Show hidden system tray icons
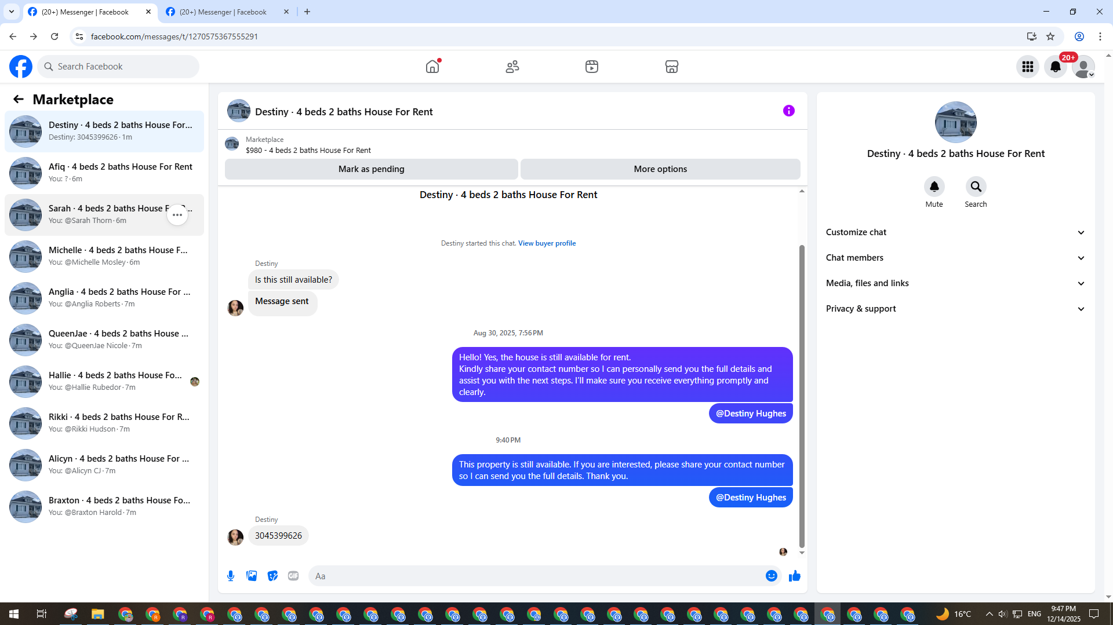Image resolution: width=1113 pixels, height=625 pixels. point(989,614)
